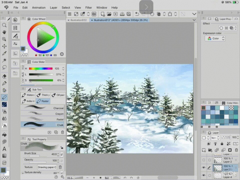Select the Lasso selection tool
Screen dimensions: 240x180
4,67
